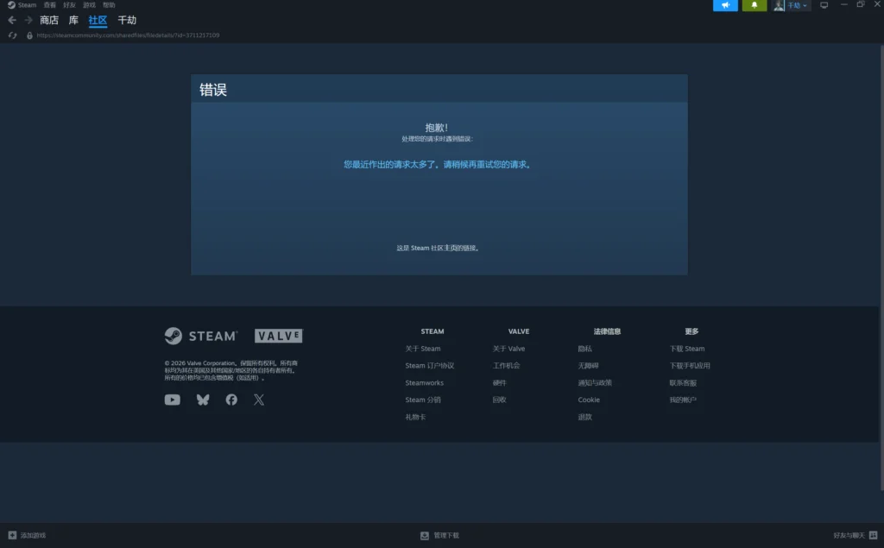Viewport: 884px width, 548px height.
Task: Open 我的帐户 link
Action: tap(683, 400)
